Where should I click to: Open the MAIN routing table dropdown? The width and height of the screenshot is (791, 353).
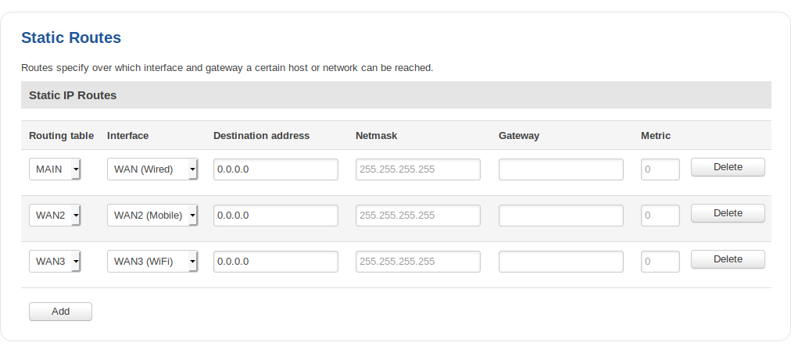point(55,169)
